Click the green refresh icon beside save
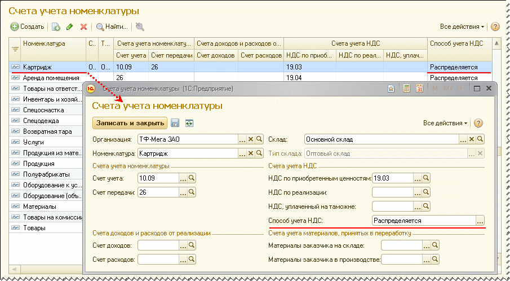 (189, 123)
